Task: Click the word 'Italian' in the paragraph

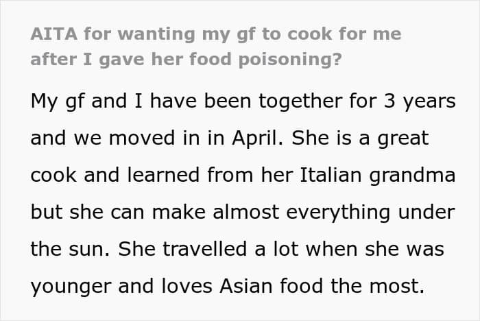Action: coord(331,175)
